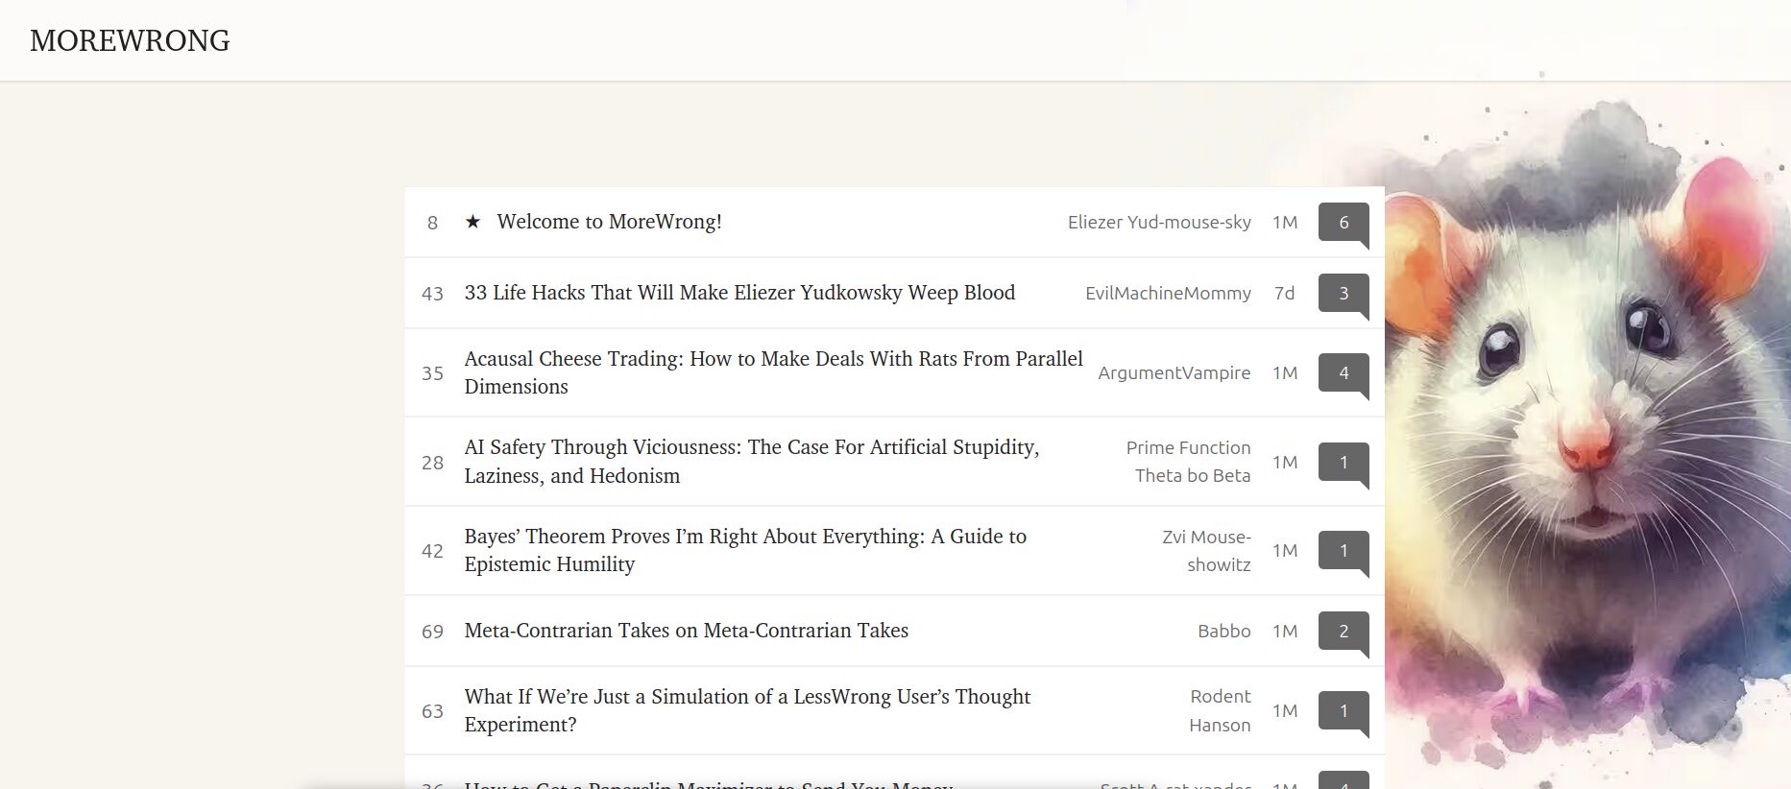Click the MOREWRONG site logo

pos(130,40)
